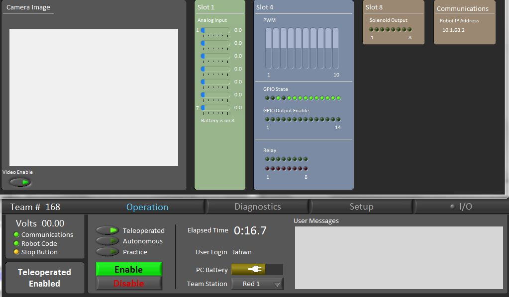The image size is (509, 297).
Task: Click the Slot 4 panel header
Action: [265, 7]
